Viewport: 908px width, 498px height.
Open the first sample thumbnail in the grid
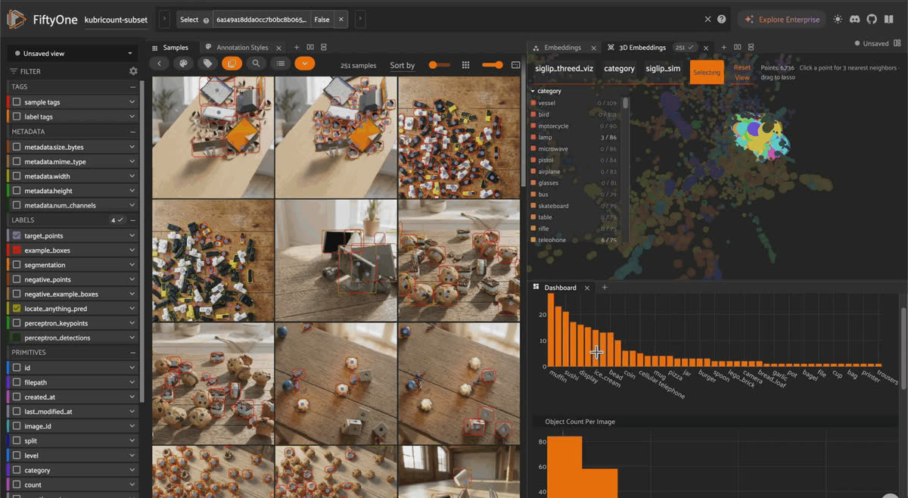click(213, 136)
